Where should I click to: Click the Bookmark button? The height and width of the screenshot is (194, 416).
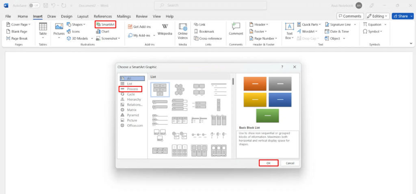coord(204,31)
